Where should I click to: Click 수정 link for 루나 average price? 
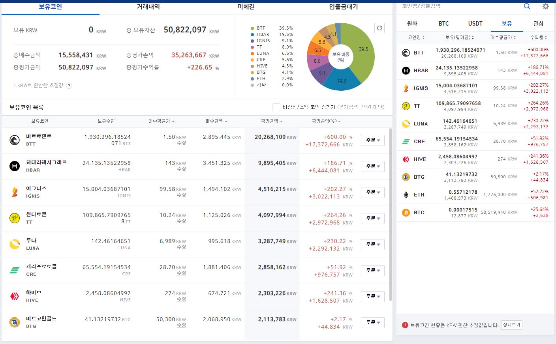pos(181,247)
